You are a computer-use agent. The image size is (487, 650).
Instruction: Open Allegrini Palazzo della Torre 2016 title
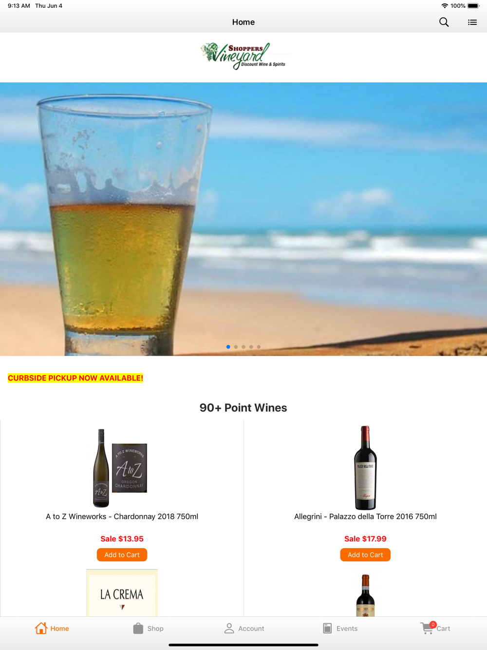365,516
